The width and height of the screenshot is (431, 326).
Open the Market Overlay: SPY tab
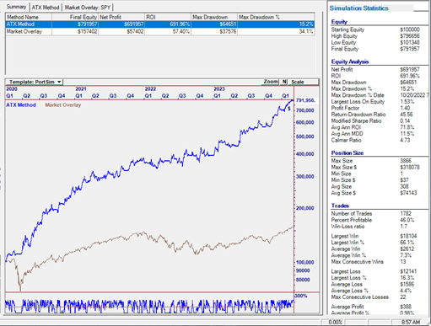[88, 8]
